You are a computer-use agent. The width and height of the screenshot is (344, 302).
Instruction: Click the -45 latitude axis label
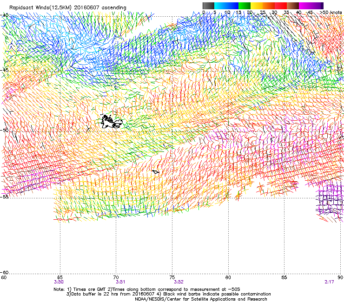4,70
